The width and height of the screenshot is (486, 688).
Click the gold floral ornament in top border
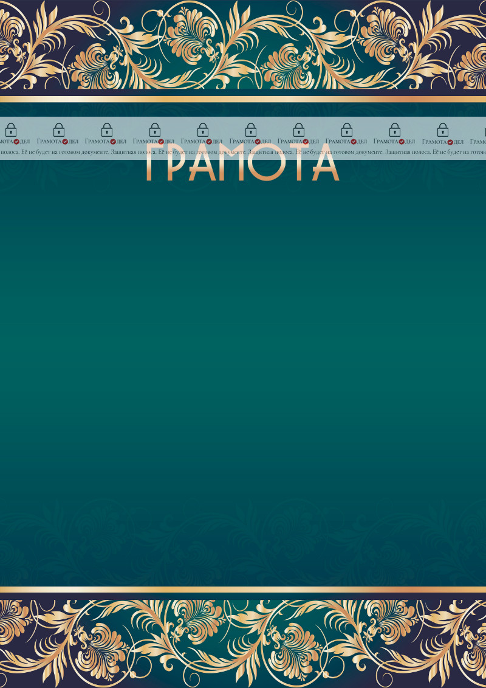[243, 46]
